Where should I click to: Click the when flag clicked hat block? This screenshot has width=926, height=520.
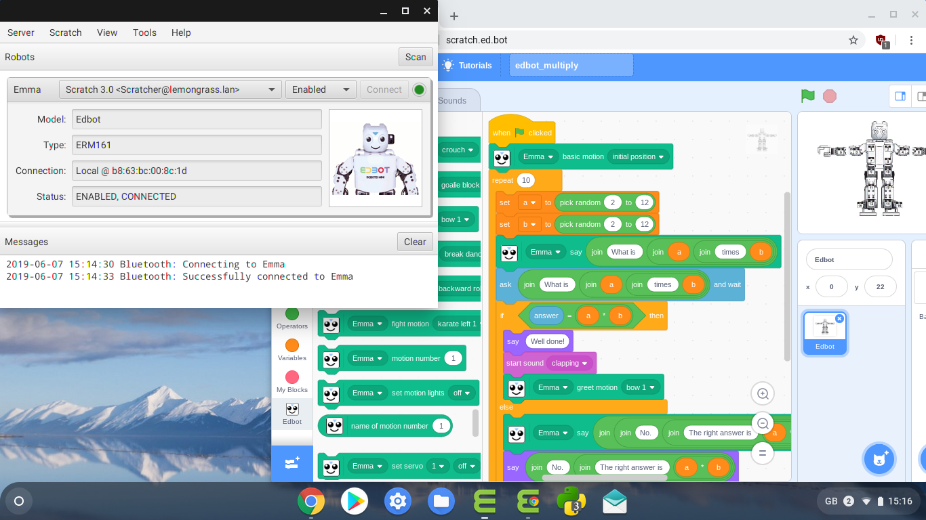(x=521, y=132)
